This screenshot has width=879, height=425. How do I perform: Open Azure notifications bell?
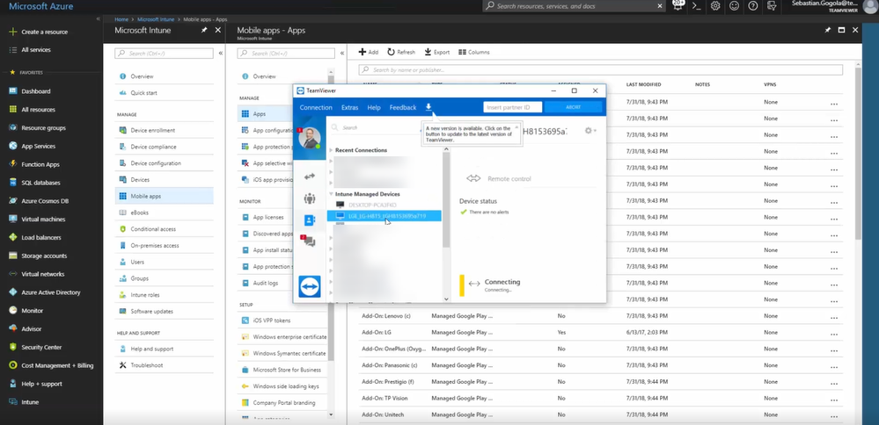(678, 5)
